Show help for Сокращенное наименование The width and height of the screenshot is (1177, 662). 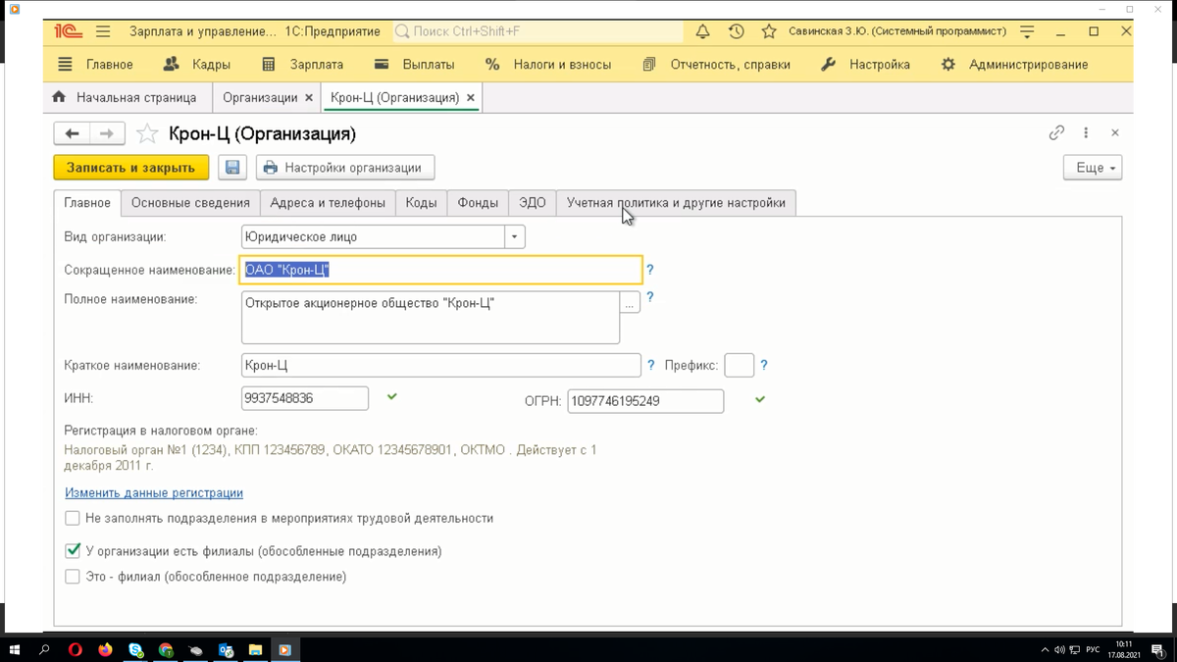pos(649,270)
